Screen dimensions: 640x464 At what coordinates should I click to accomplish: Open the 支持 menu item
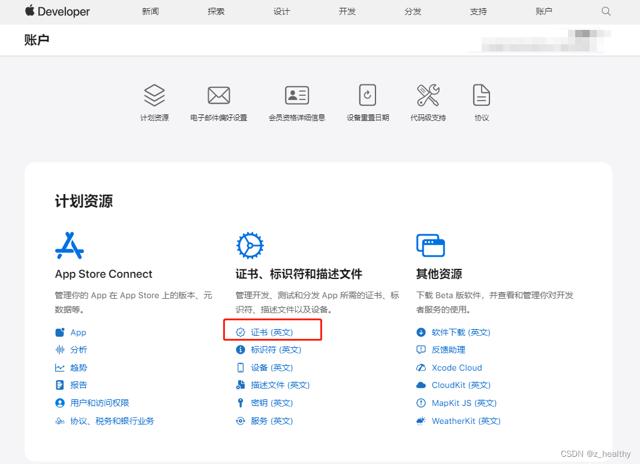pyautogui.click(x=479, y=11)
